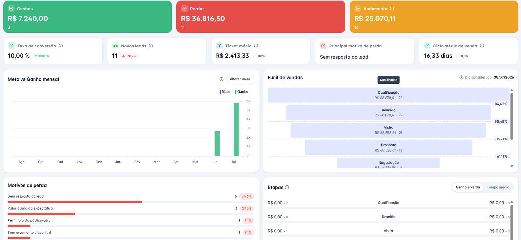
Task: Open info tooltip for Ticket médio
Action: point(256,46)
